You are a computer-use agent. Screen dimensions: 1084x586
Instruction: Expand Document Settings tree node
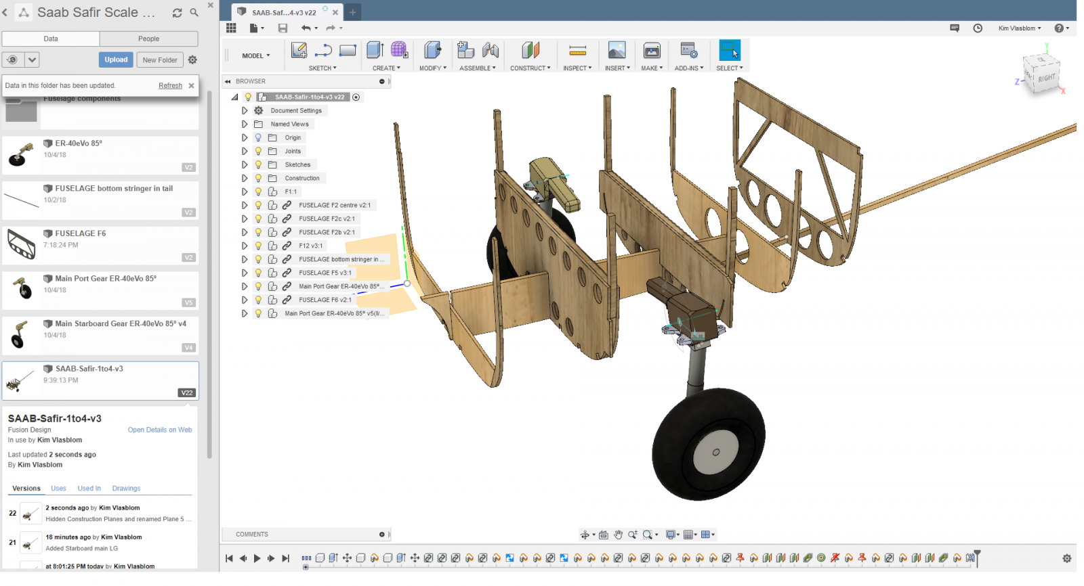click(245, 110)
